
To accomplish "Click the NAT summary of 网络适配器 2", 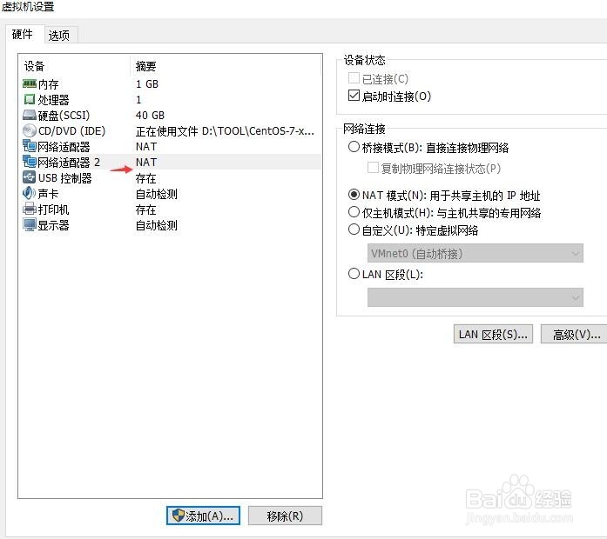I will (146, 162).
